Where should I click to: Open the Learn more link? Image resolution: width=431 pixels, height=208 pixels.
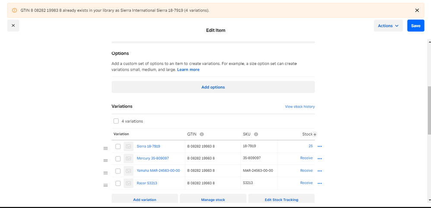click(x=188, y=70)
